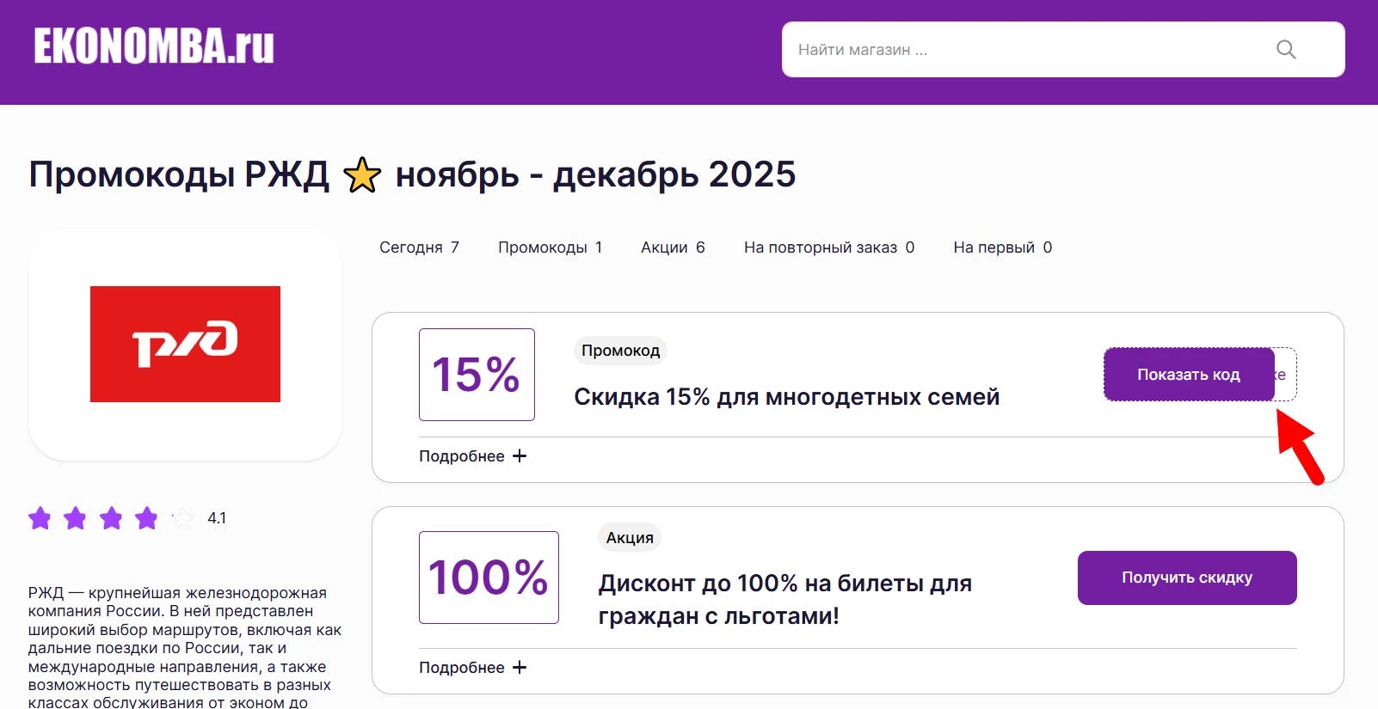
Task: Click the Показать код button
Action: pos(1189,374)
